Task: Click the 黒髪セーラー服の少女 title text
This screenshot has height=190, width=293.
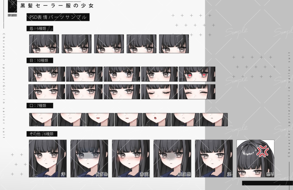Action: (56, 6)
